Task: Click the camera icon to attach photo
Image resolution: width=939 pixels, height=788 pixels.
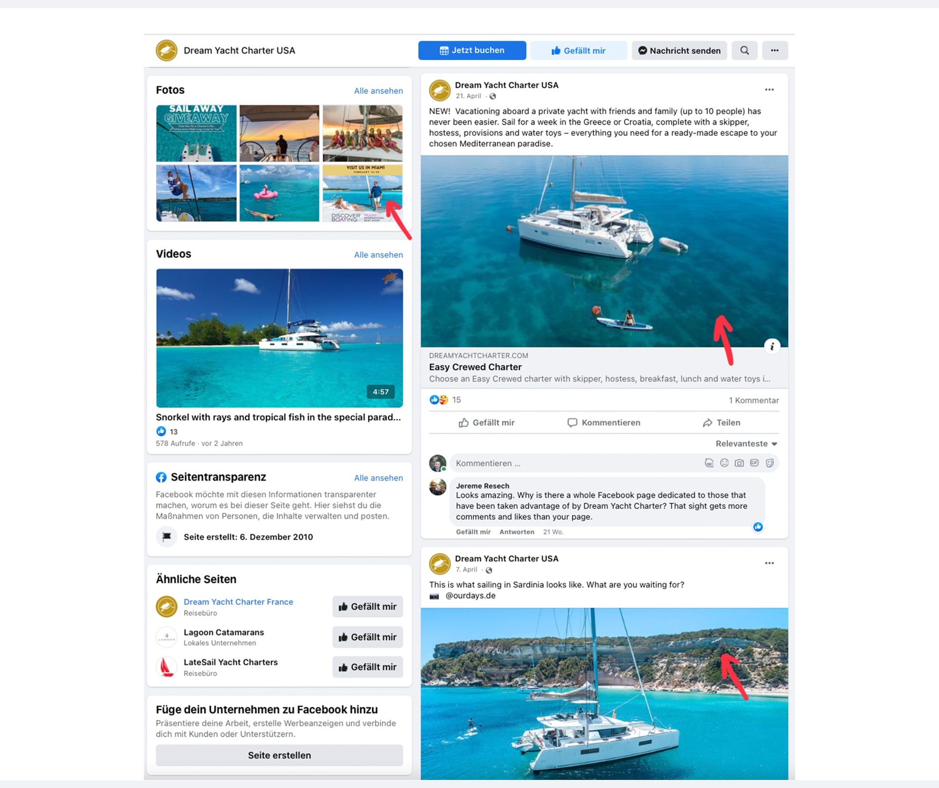Action: coord(739,463)
